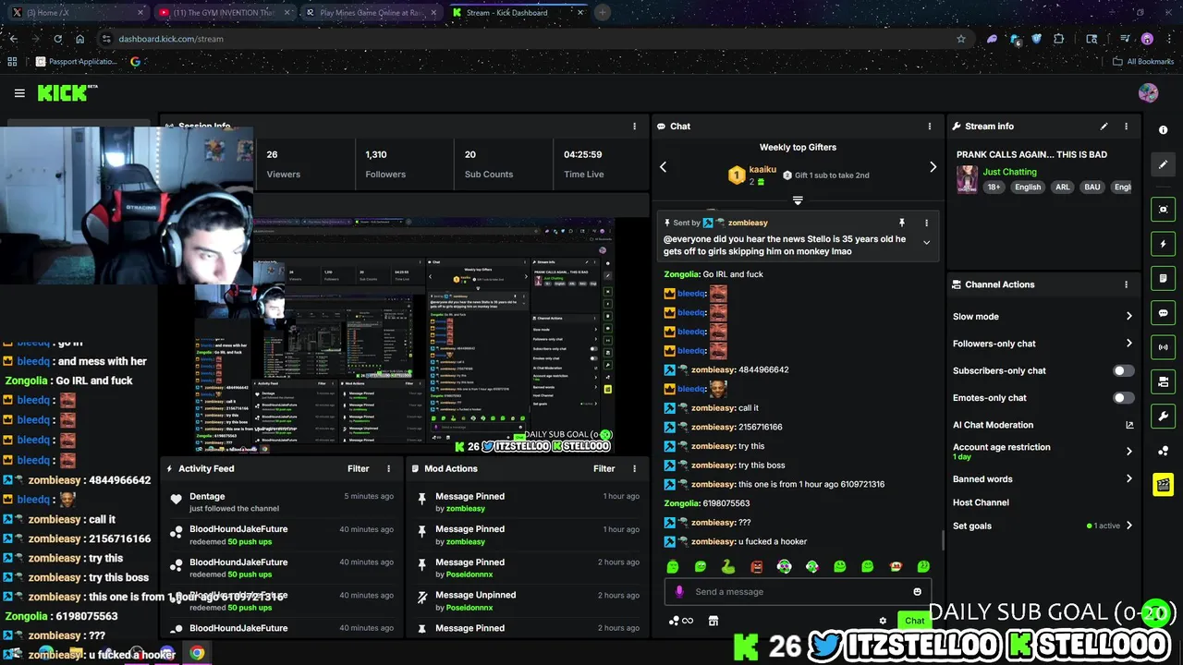
Task: Collapse the pinned message with chevron
Action: [x=926, y=243]
